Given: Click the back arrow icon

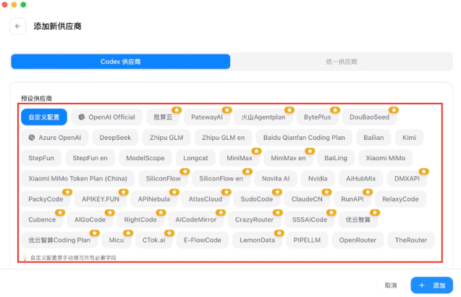Looking at the screenshot, I should (x=17, y=26).
